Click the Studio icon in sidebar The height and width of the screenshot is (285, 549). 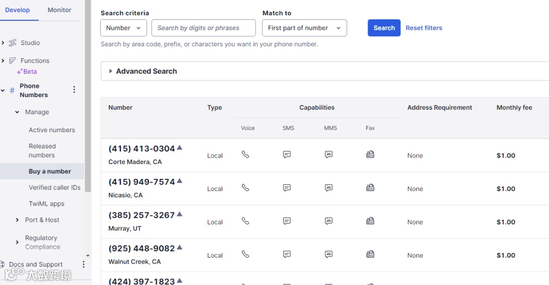tap(13, 43)
